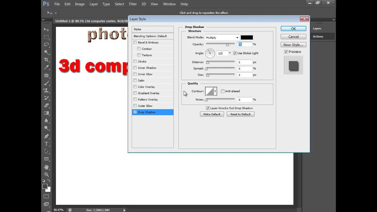This screenshot has width=377, height=212.
Task: Toggle the Preview checkbox
Action: tap(286, 52)
